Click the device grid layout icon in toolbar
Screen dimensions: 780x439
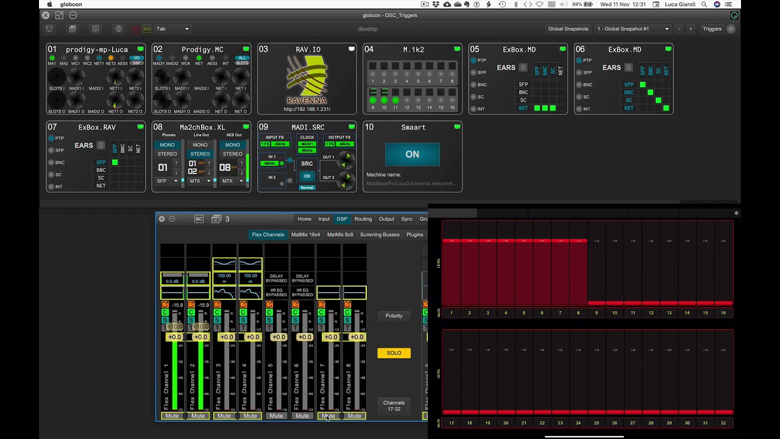pos(96,29)
